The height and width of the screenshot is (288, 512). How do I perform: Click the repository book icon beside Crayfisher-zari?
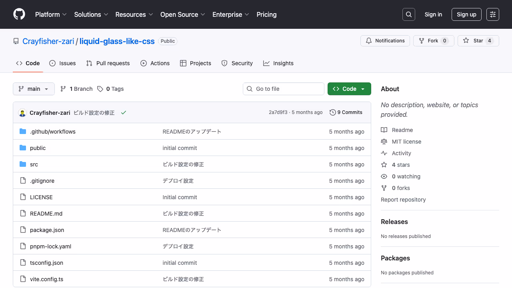point(16,41)
